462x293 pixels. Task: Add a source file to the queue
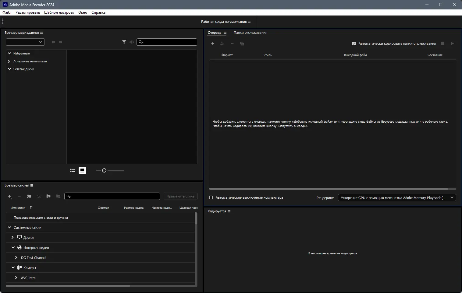pos(213,44)
